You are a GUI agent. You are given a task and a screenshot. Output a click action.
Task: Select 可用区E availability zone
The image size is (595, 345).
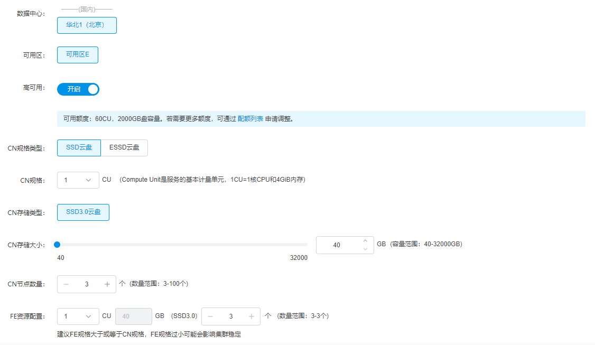(x=77, y=54)
